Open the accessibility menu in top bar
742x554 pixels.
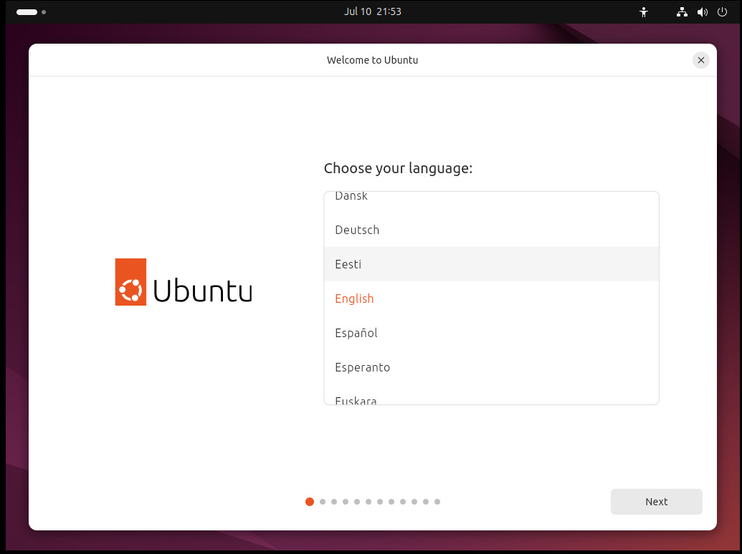click(644, 11)
